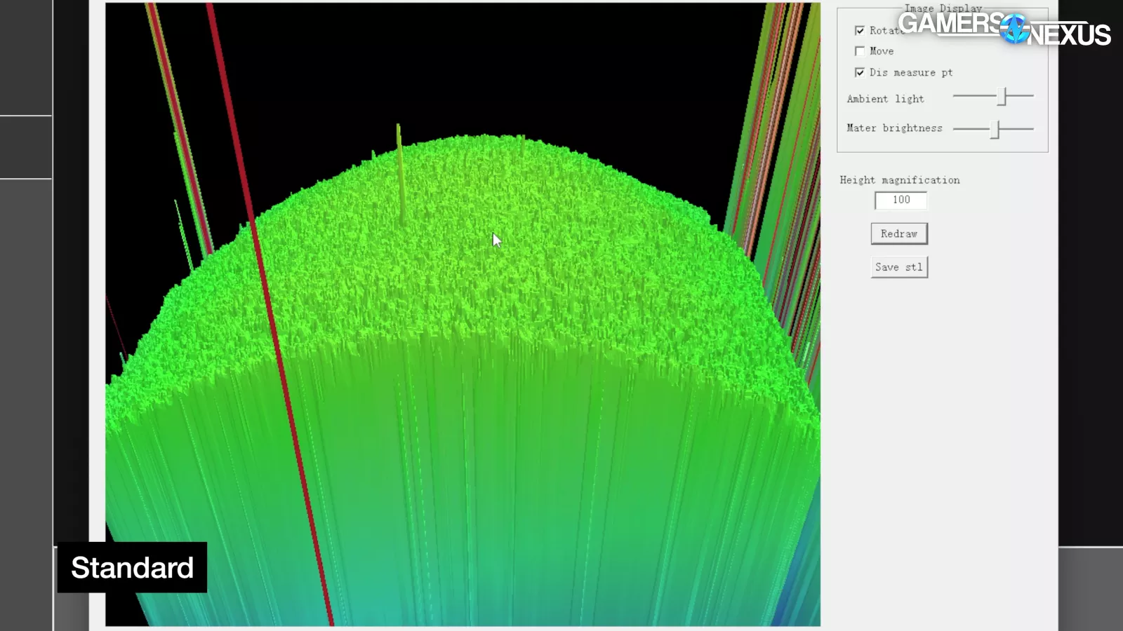Screen dimensions: 1123x631
Task: Click the Image Display group title
Action: point(943,8)
